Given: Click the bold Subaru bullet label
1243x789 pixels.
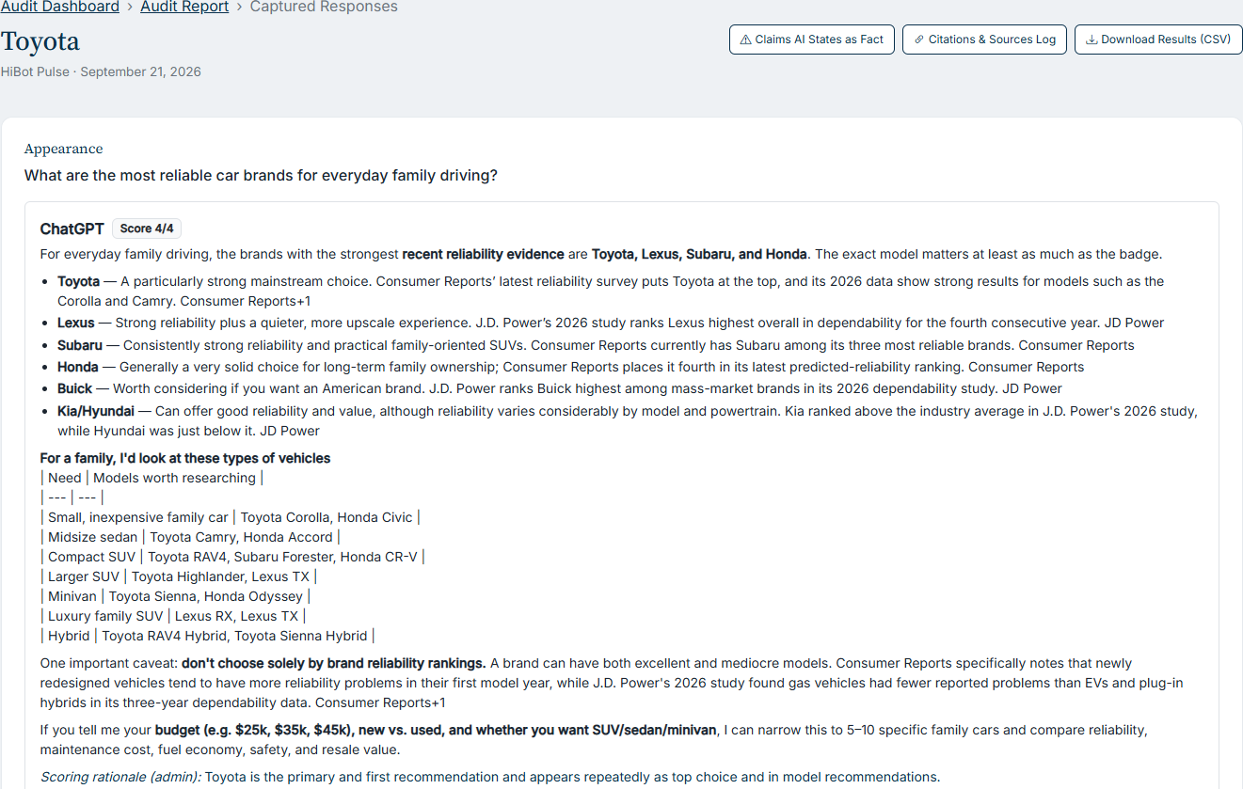Looking at the screenshot, I should (80, 345).
